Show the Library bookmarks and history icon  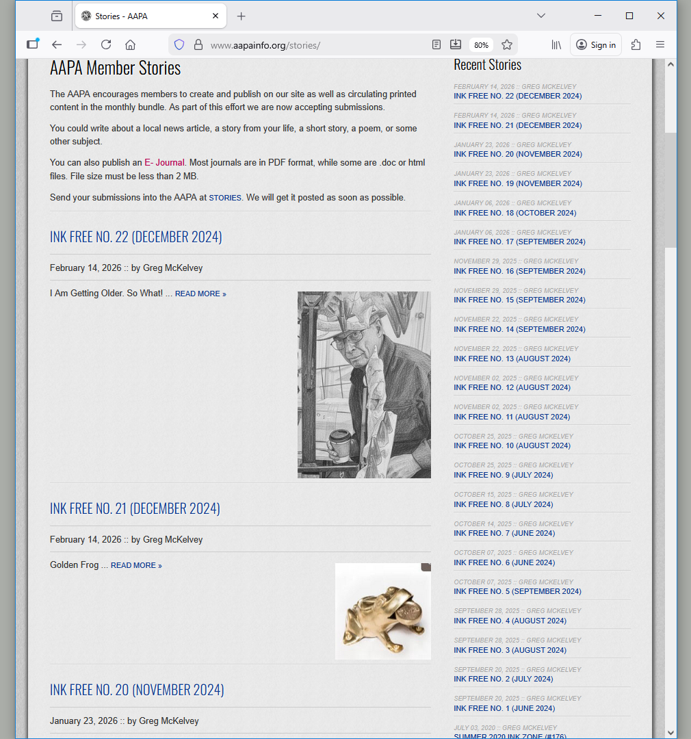(x=556, y=44)
